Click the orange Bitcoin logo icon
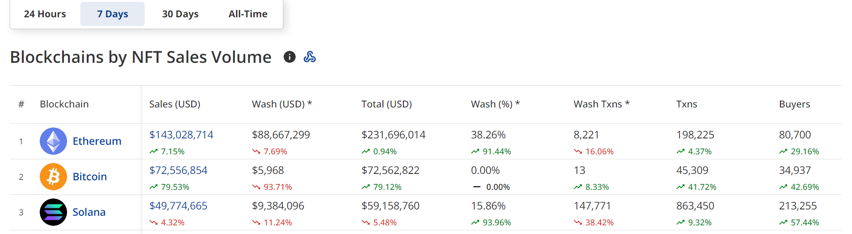This screenshot has height=234, width=852. point(53,177)
